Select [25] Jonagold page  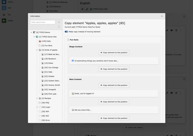(x=50, y=90)
